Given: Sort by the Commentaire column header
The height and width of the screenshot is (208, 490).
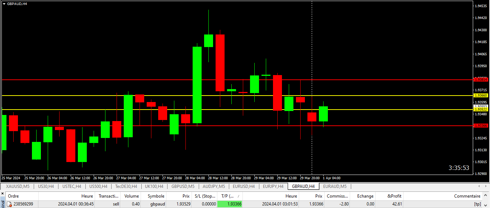Looking at the screenshot, I should [443, 196].
